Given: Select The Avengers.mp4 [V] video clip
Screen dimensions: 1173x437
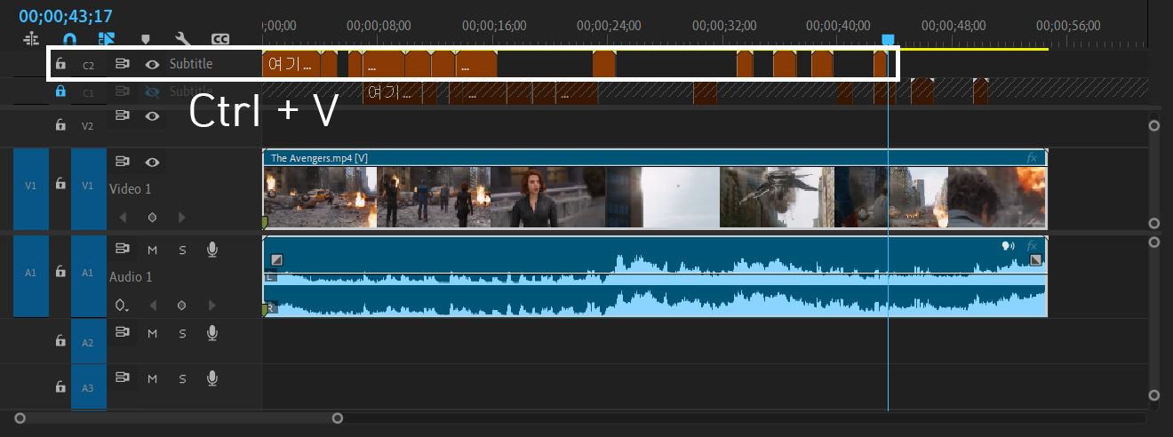Looking at the screenshot, I should coord(655,188).
